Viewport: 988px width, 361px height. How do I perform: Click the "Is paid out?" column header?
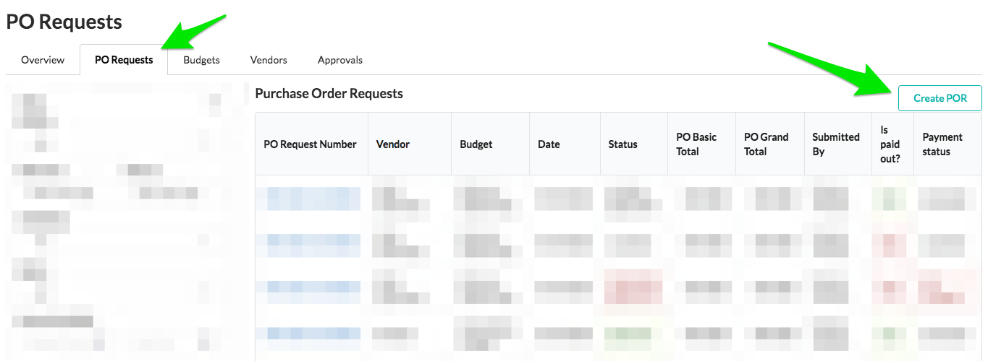[x=890, y=144]
